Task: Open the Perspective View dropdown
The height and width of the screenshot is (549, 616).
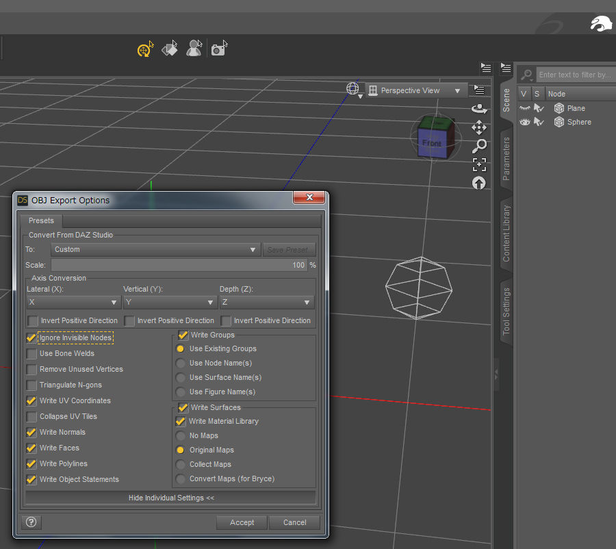Action: [x=415, y=90]
